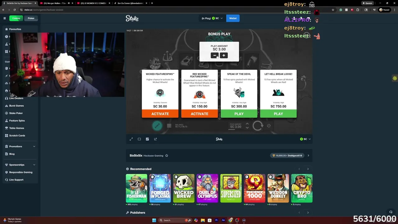The width and height of the screenshot is (398, 224).
Task: Favourite SixSixSix with the star icon
Action: (x=167, y=156)
